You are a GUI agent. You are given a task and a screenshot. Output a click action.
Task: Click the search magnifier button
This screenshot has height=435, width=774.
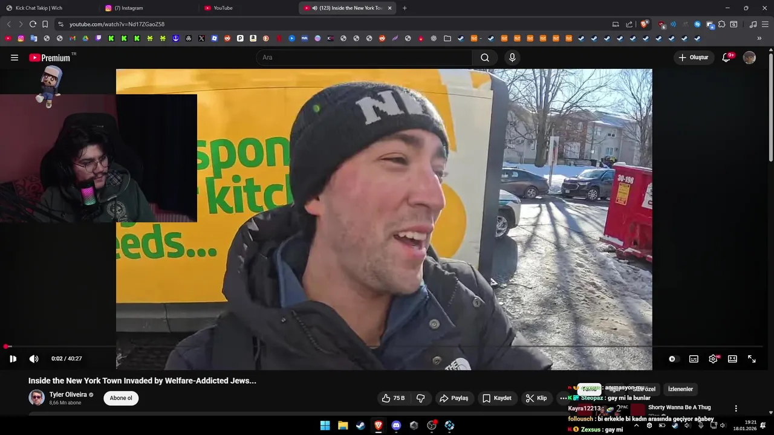tap(485, 57)
